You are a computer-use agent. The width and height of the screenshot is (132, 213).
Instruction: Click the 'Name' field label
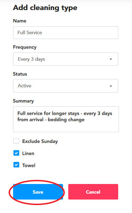(20, 21)
